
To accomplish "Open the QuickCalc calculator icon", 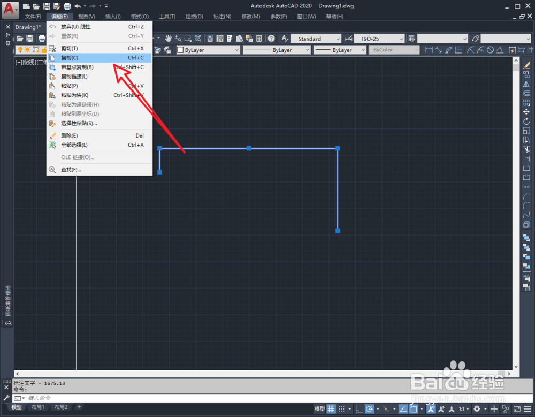I will tap(259, 39).
